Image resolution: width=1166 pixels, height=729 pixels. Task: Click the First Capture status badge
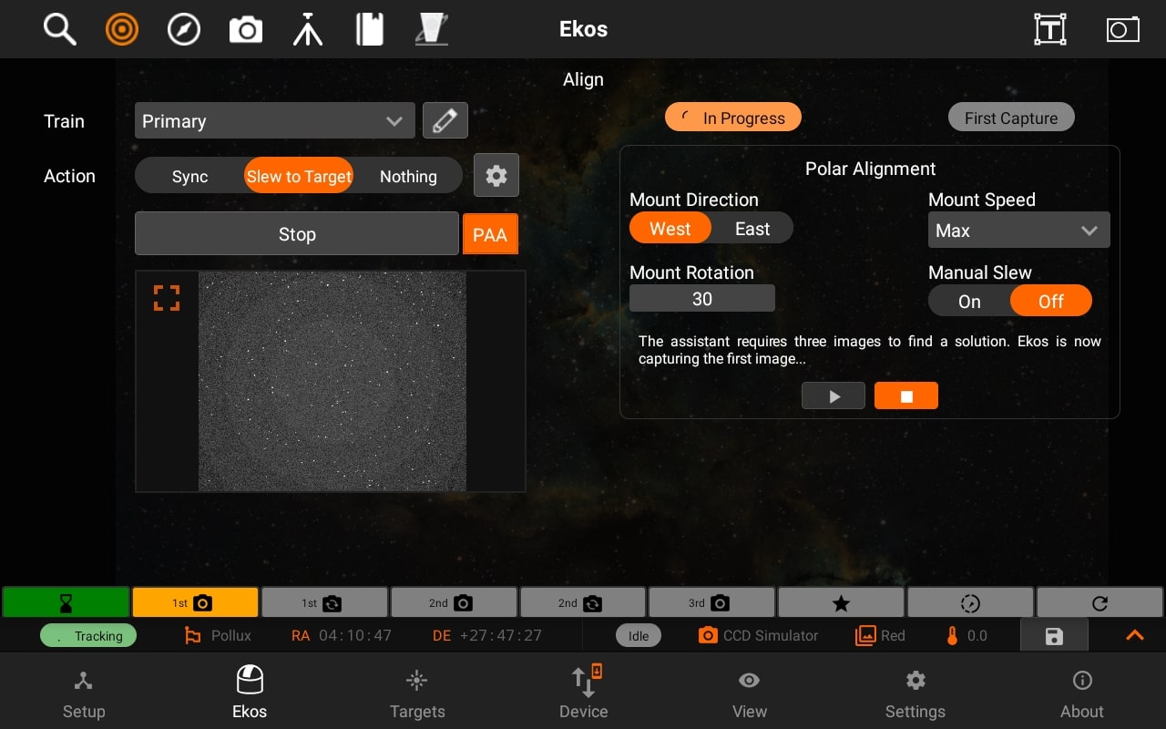coord(1011,118)
